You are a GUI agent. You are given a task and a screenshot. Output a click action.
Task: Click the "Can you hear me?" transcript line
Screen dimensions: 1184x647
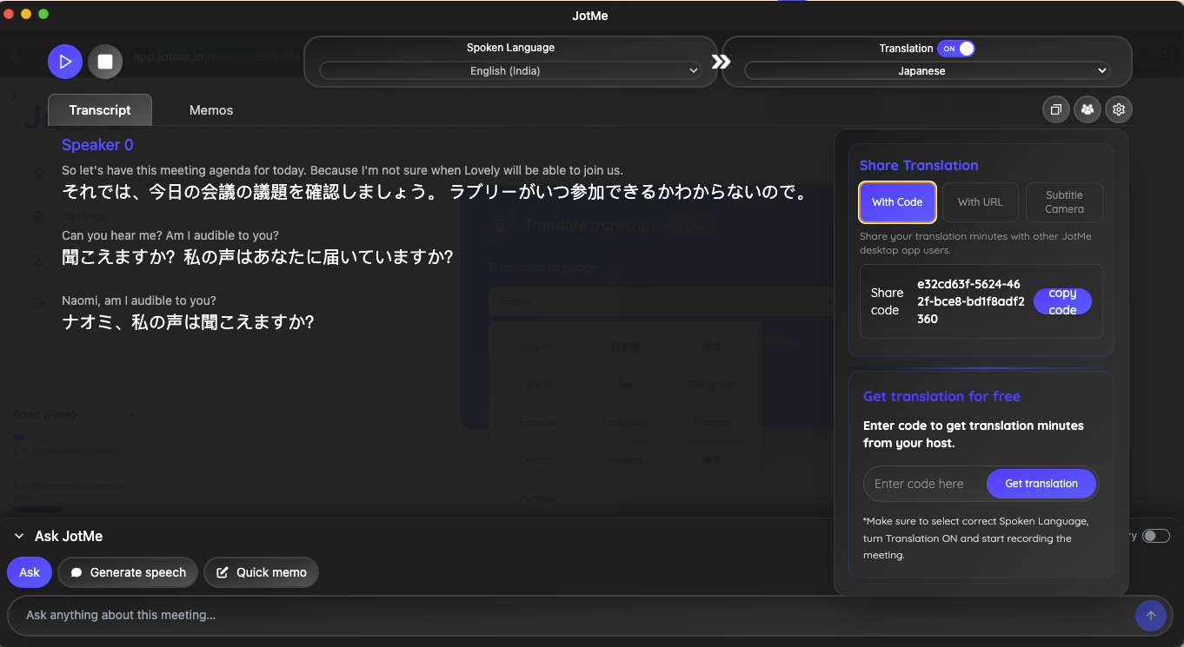click(170, 235)
